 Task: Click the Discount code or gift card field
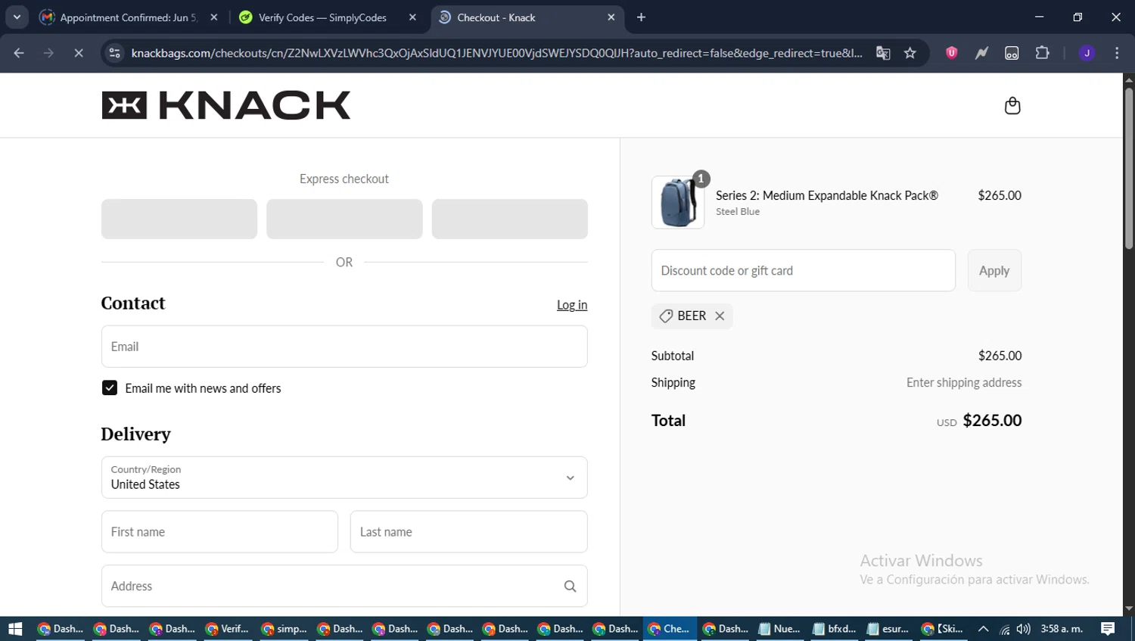(x=804, y=271)
